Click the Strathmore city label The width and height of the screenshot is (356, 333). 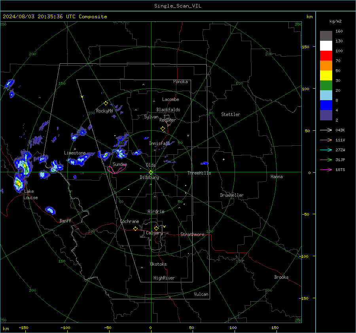pyautogui.click(x=192, y=234)
